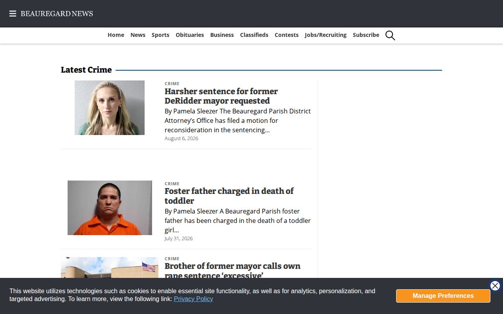
Task: Click the Manage Preferences button
Action: [443, 296]
